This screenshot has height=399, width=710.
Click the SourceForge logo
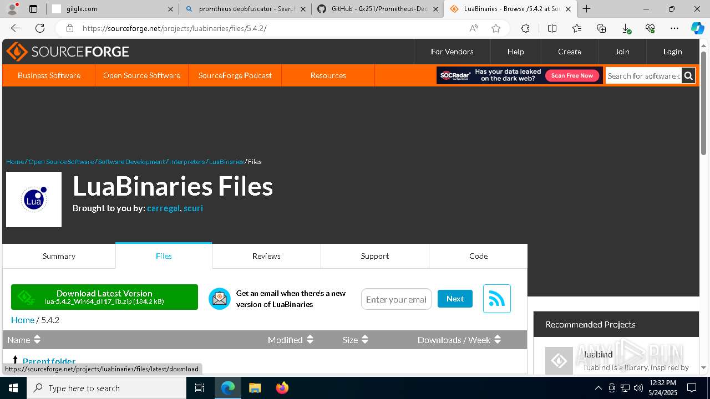pyautogui.click(x=68, y=52)
